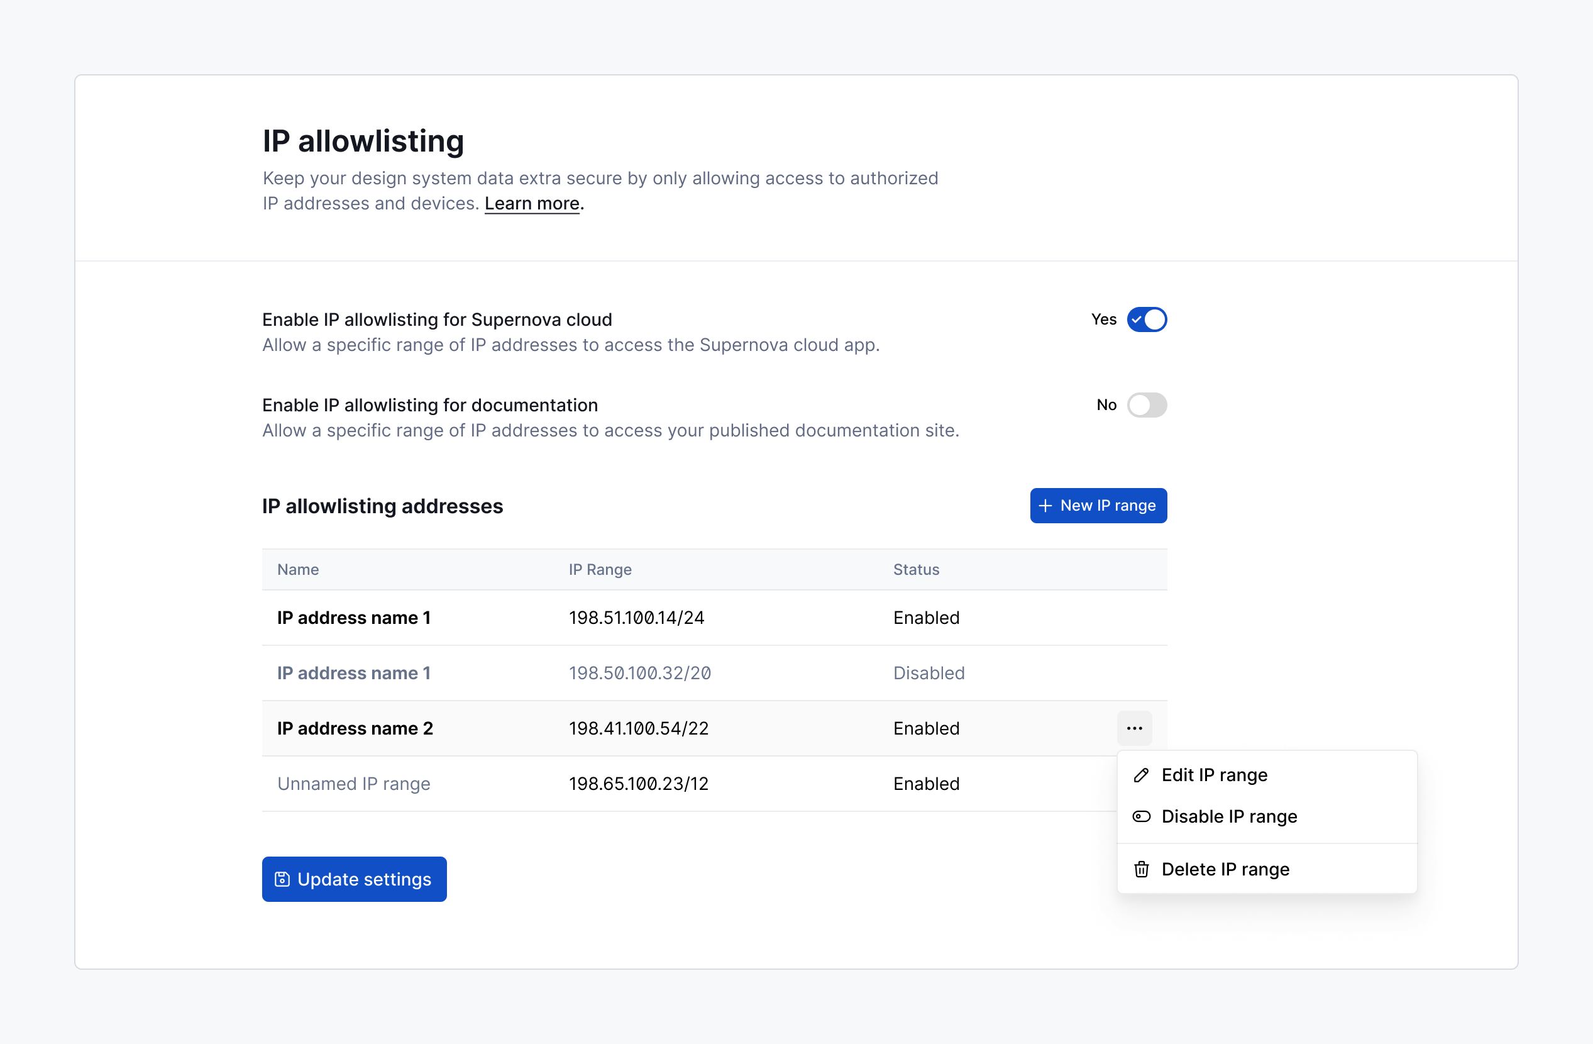Enable IP allowlisting for documentation
Viewport: 1593px width, 1044px height.
pos(1147,404)
